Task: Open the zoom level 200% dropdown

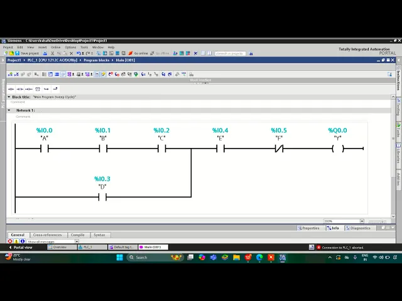Action: coord(362,221)
